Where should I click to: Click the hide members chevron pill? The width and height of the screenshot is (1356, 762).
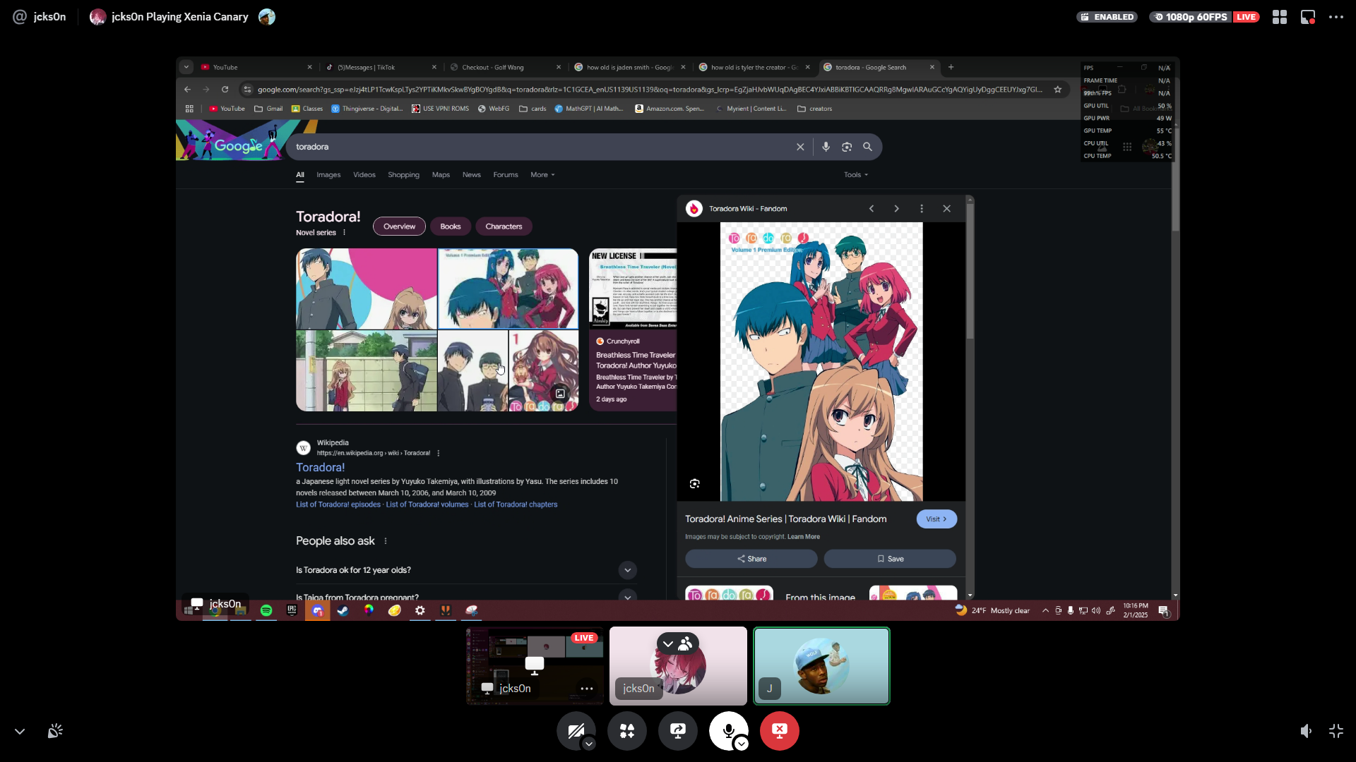(677, 643)
